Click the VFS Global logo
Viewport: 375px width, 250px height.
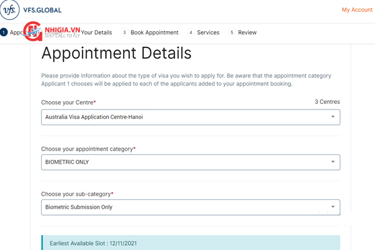pyautogui.click(x=31, y=11)
